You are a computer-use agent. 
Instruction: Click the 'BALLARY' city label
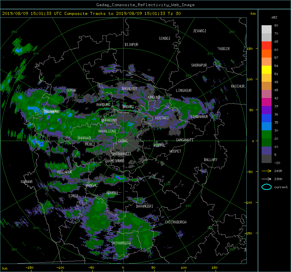click(x=210, y=160)
